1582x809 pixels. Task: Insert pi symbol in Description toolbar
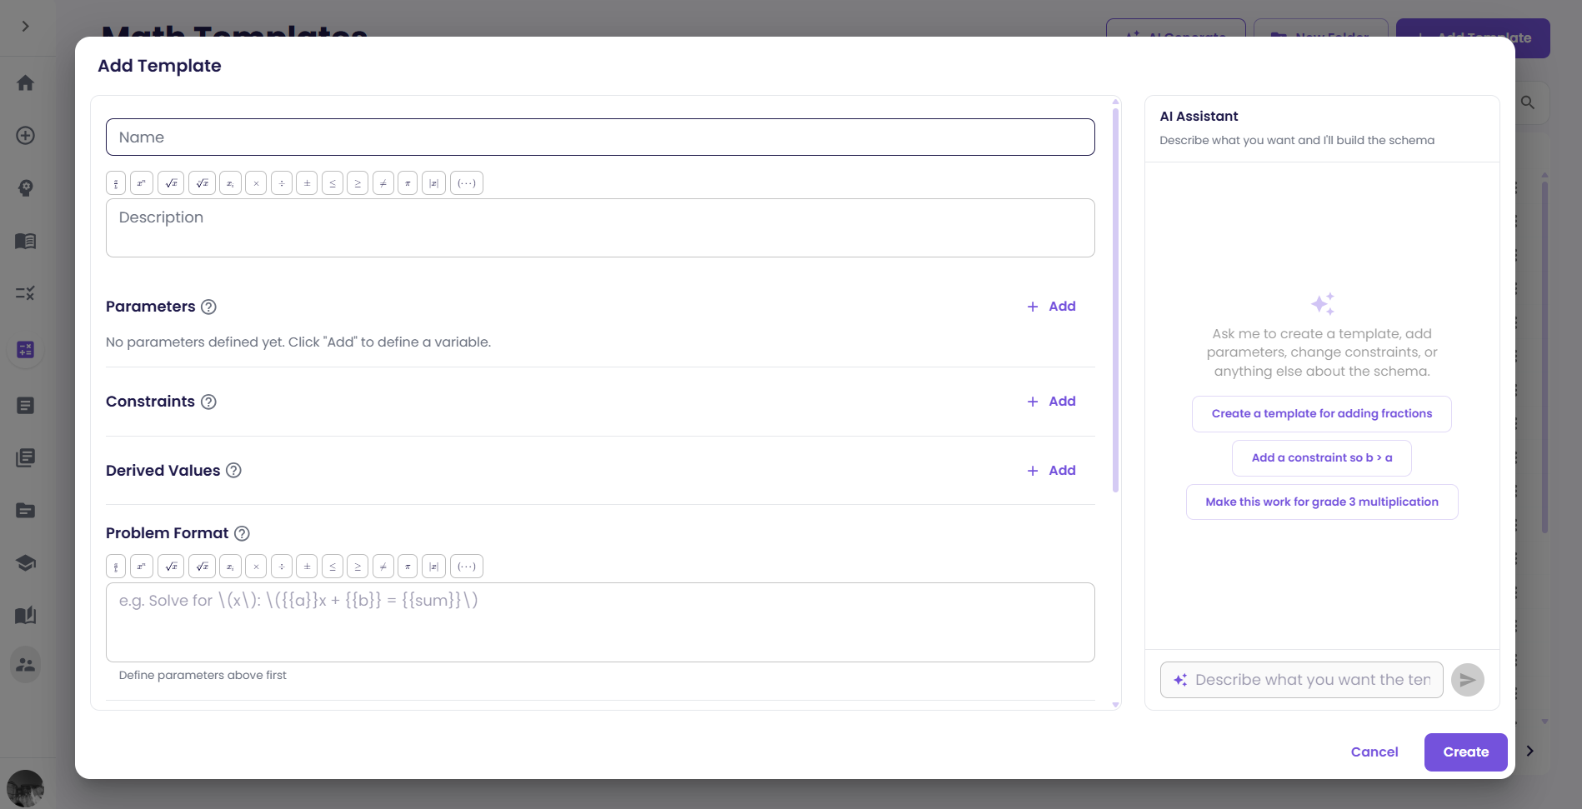tap(408, 183)
